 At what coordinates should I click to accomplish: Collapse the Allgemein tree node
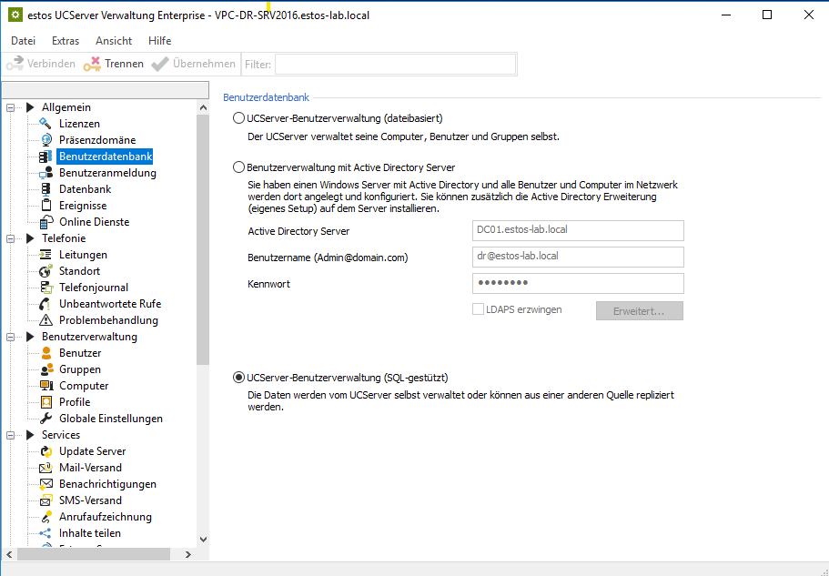point(11,107)
